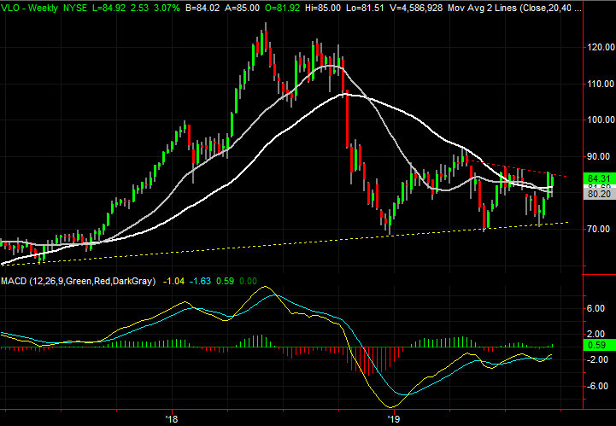616x426 pixels.
Task: Click the '110.00' price axis label
Action: [x=601, y=84]
